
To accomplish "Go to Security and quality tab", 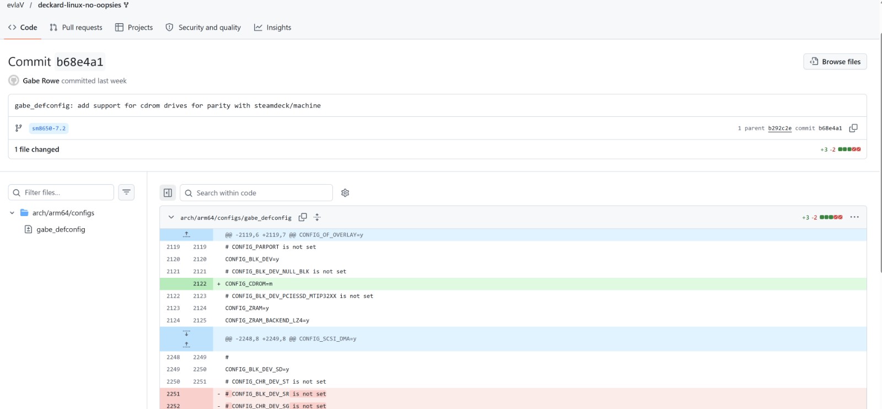I will (x=203, y=28).
